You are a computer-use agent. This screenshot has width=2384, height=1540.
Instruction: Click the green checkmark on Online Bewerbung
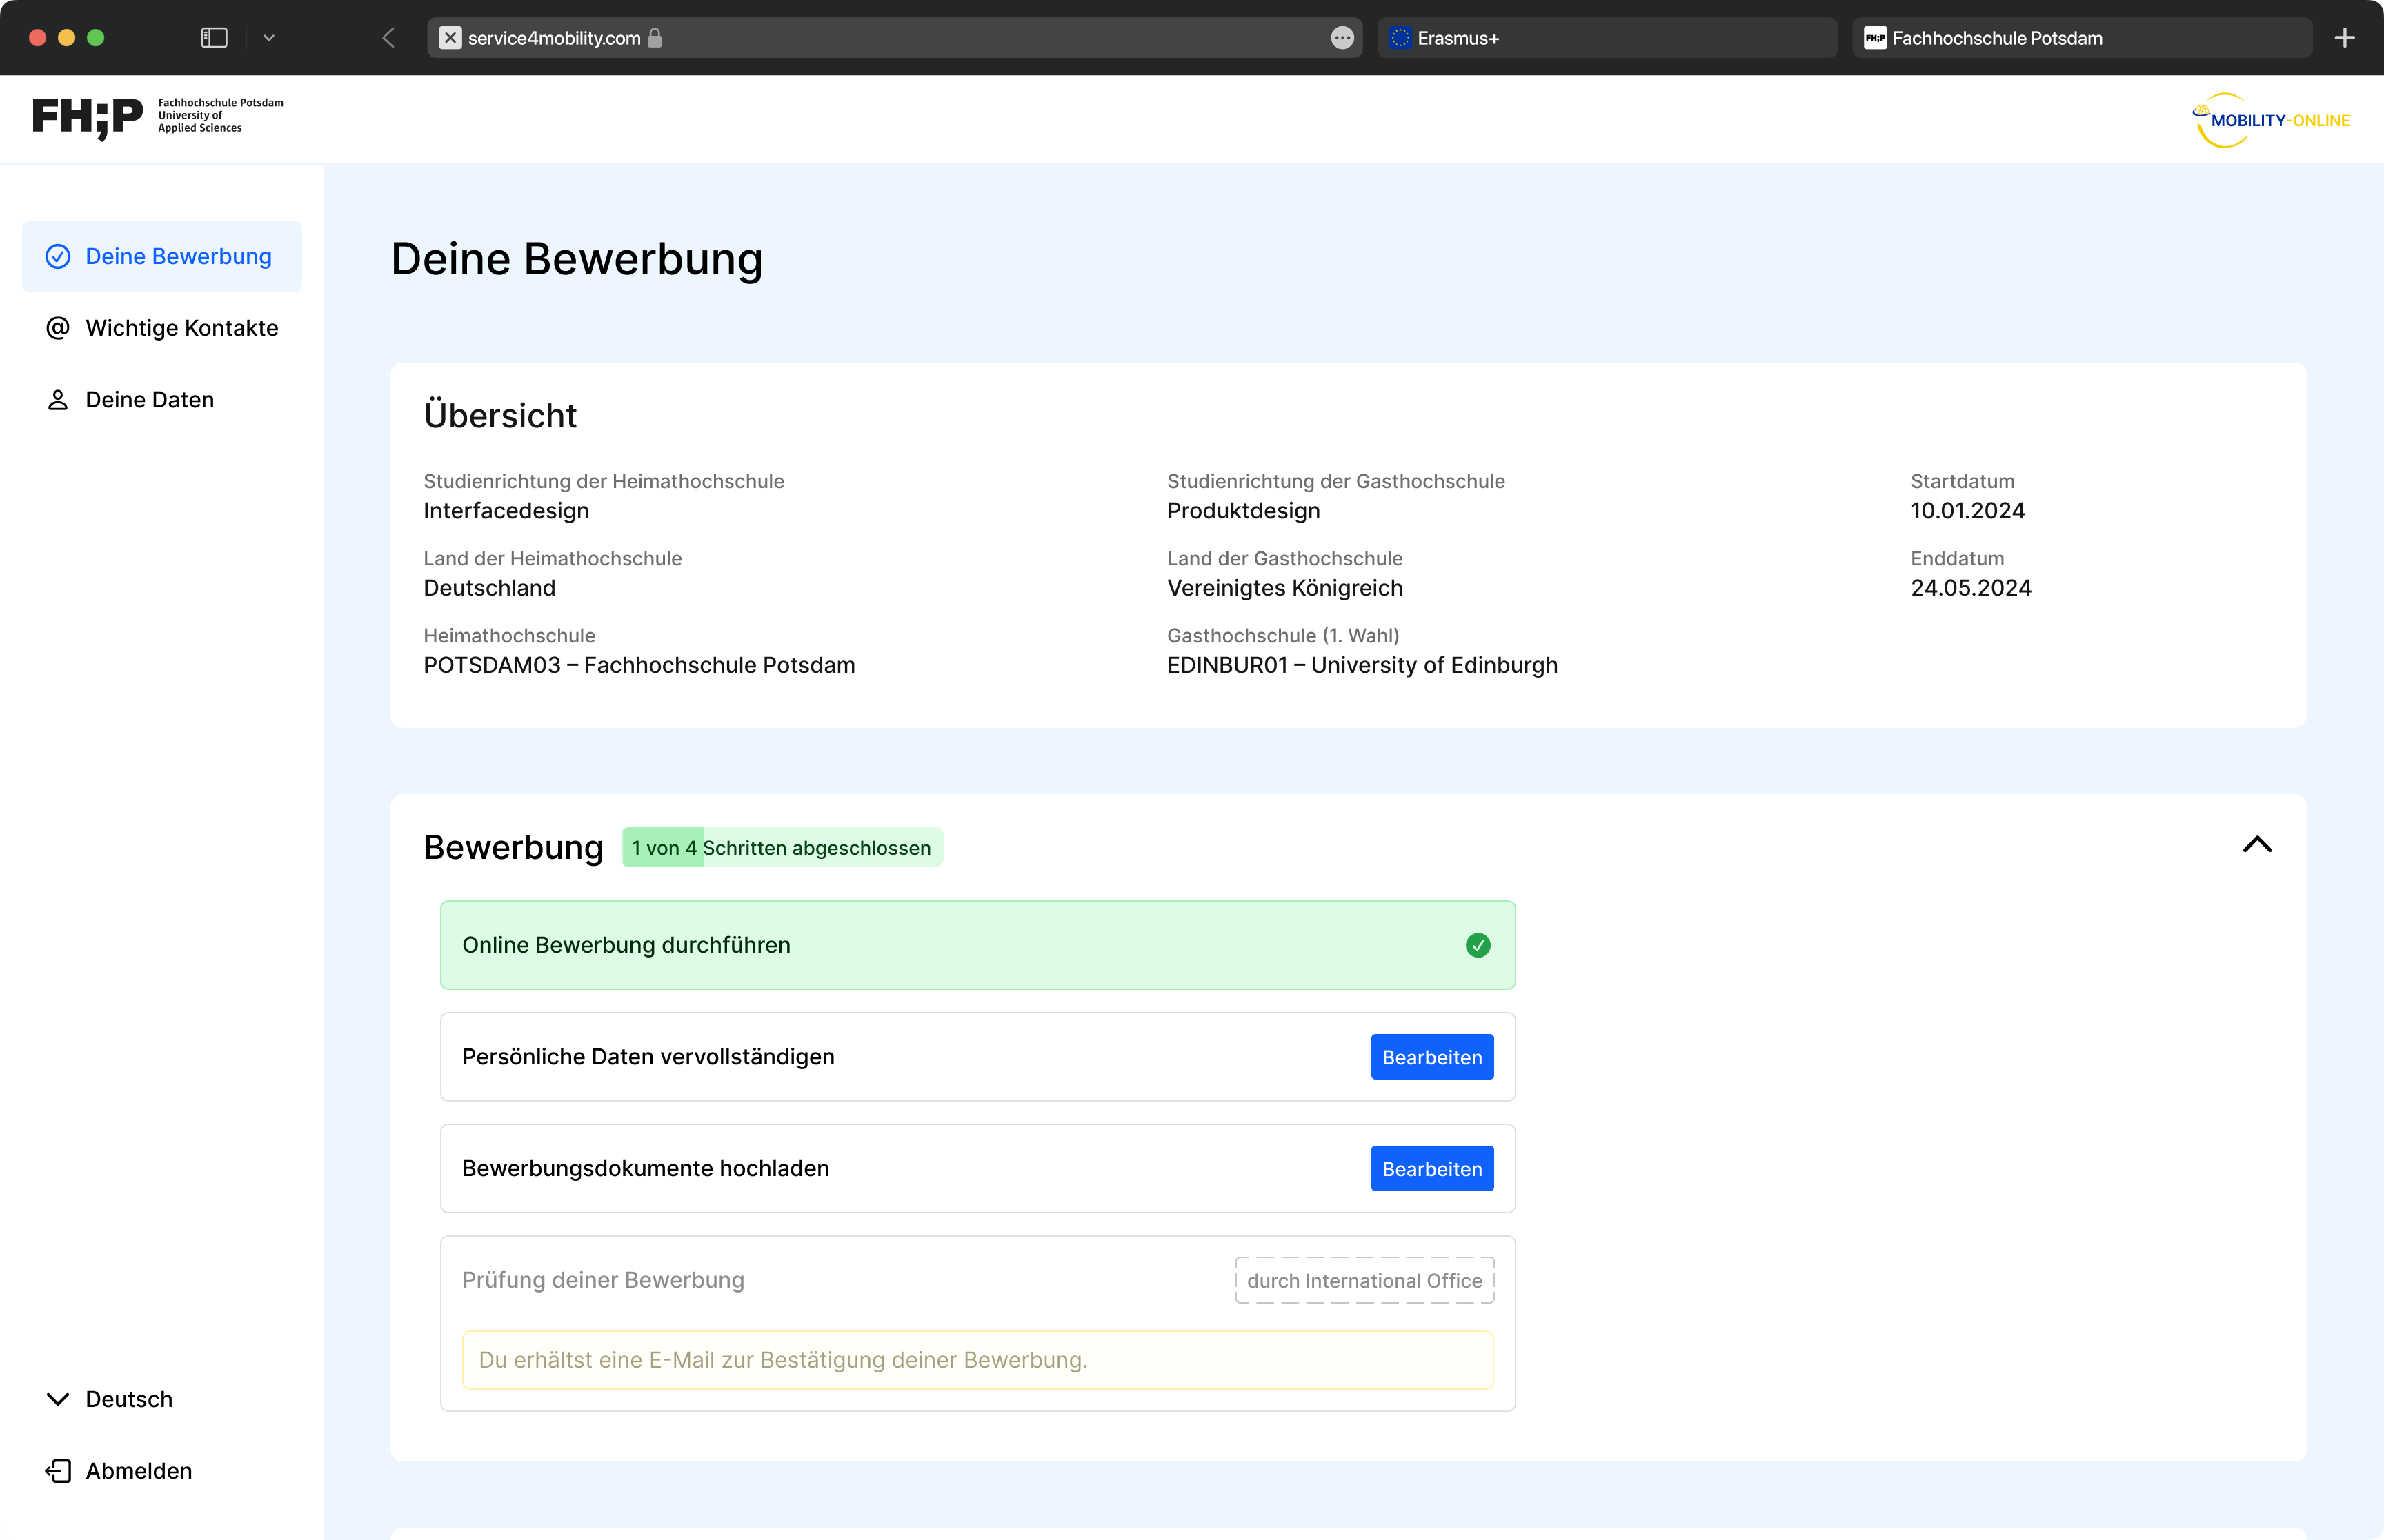pyautogui.click(x=1477, y=945)
